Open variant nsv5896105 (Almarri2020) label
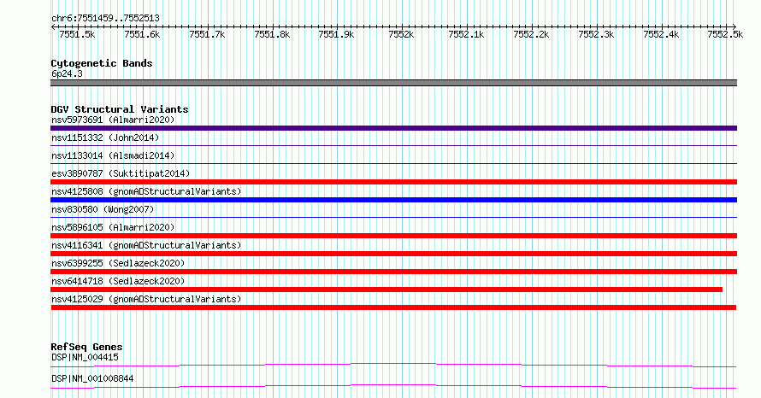Screen dimensions: 761x398 tap(113, 227)
